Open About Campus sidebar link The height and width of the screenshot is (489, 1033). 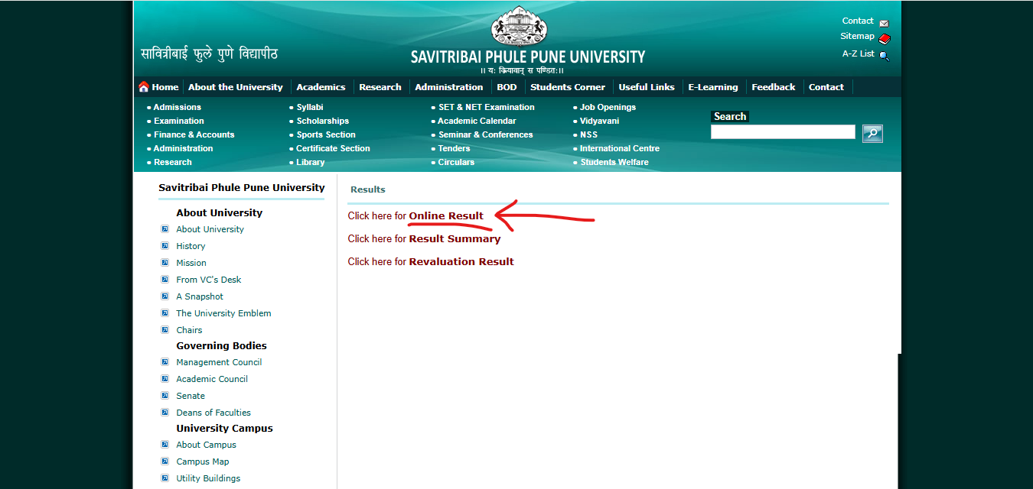tap(207, 445)
